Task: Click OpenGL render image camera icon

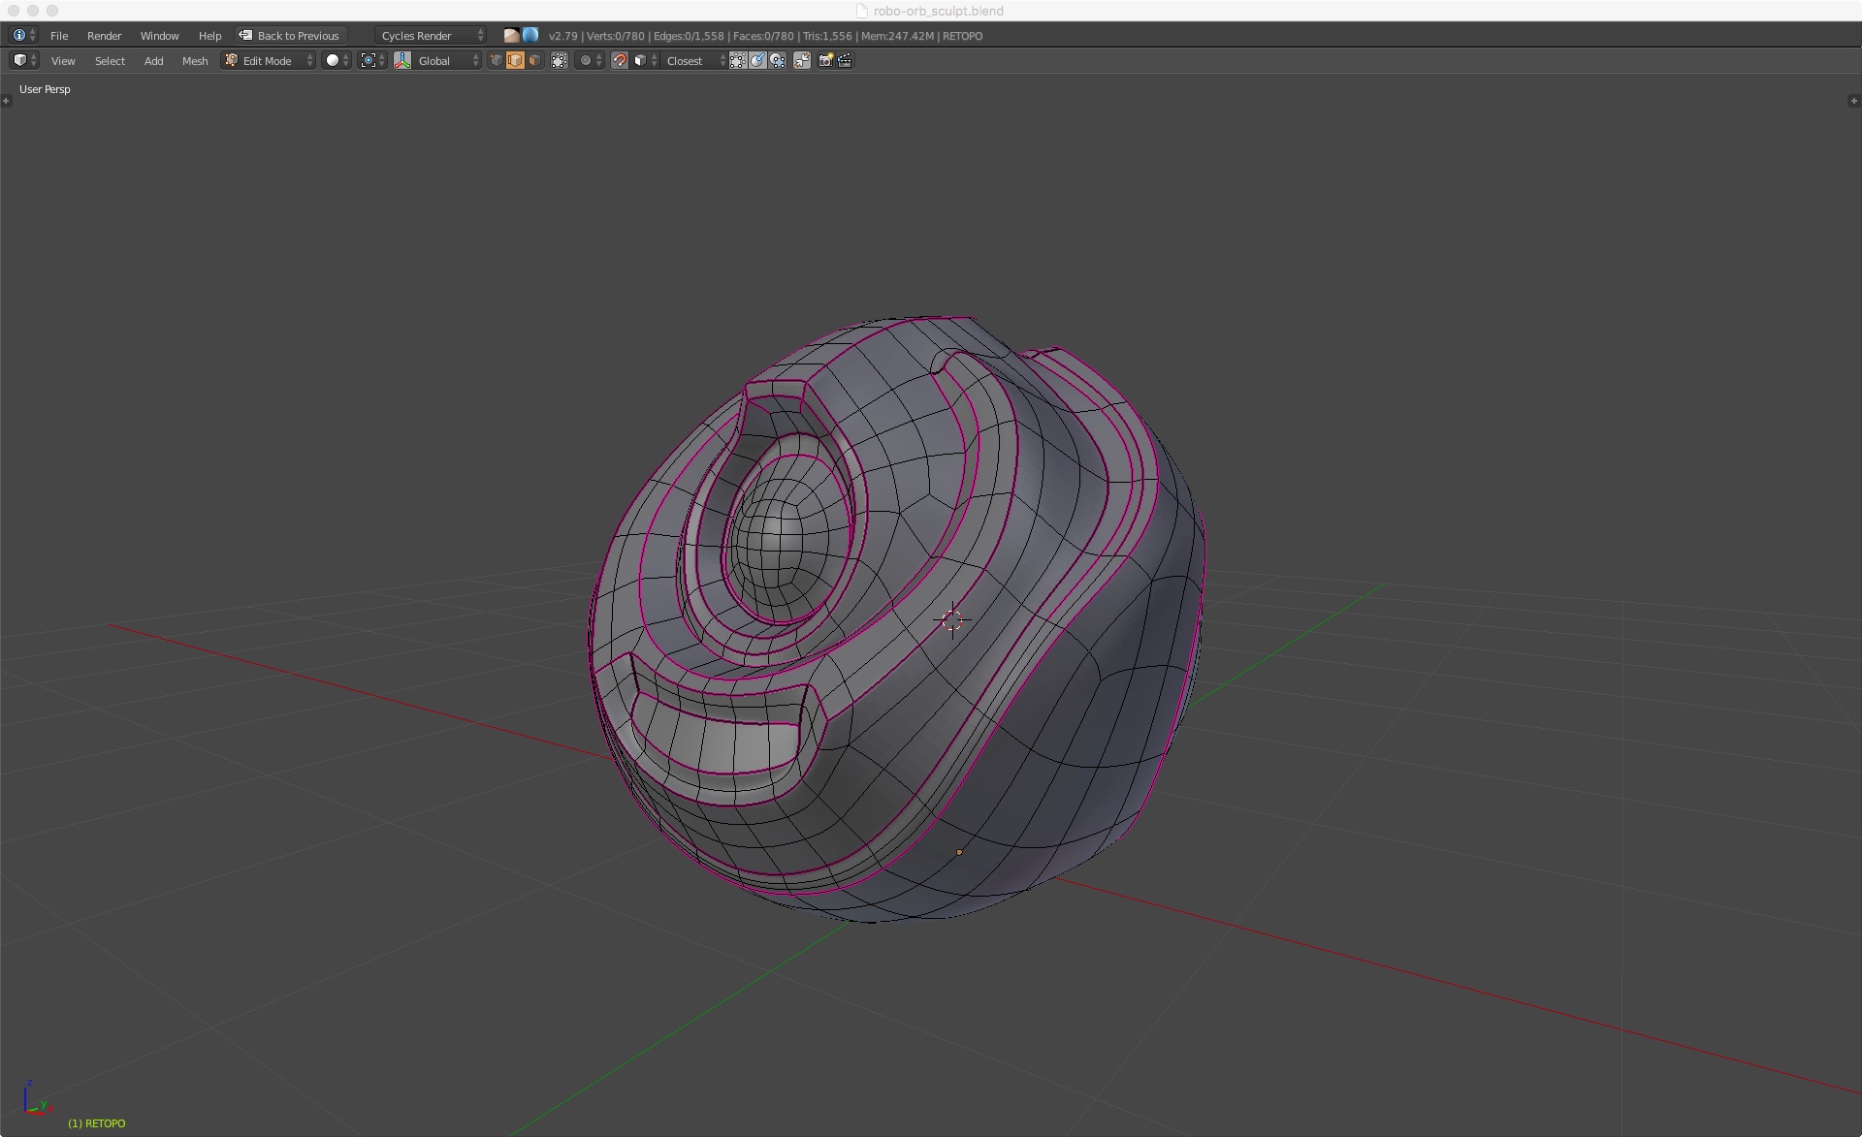Action: coord(825,60)
